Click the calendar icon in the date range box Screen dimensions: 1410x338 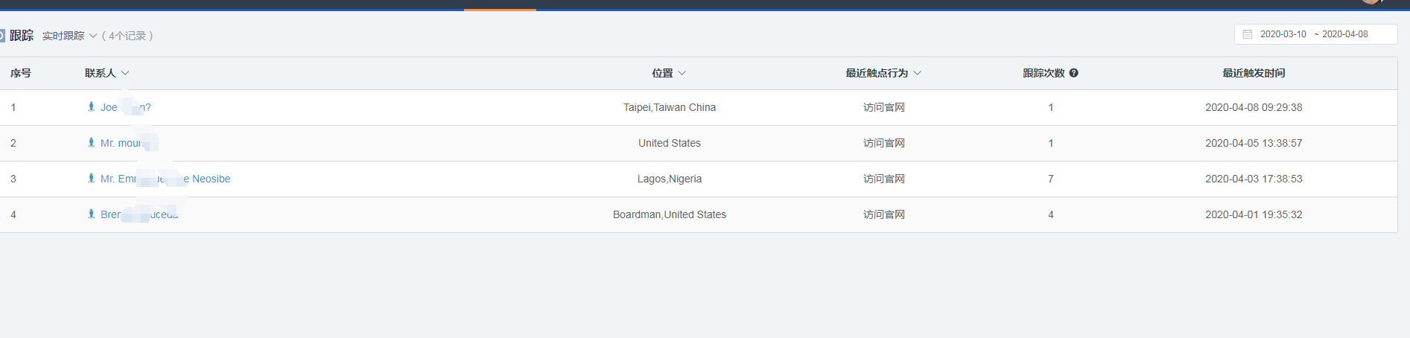pos(1248,34)
